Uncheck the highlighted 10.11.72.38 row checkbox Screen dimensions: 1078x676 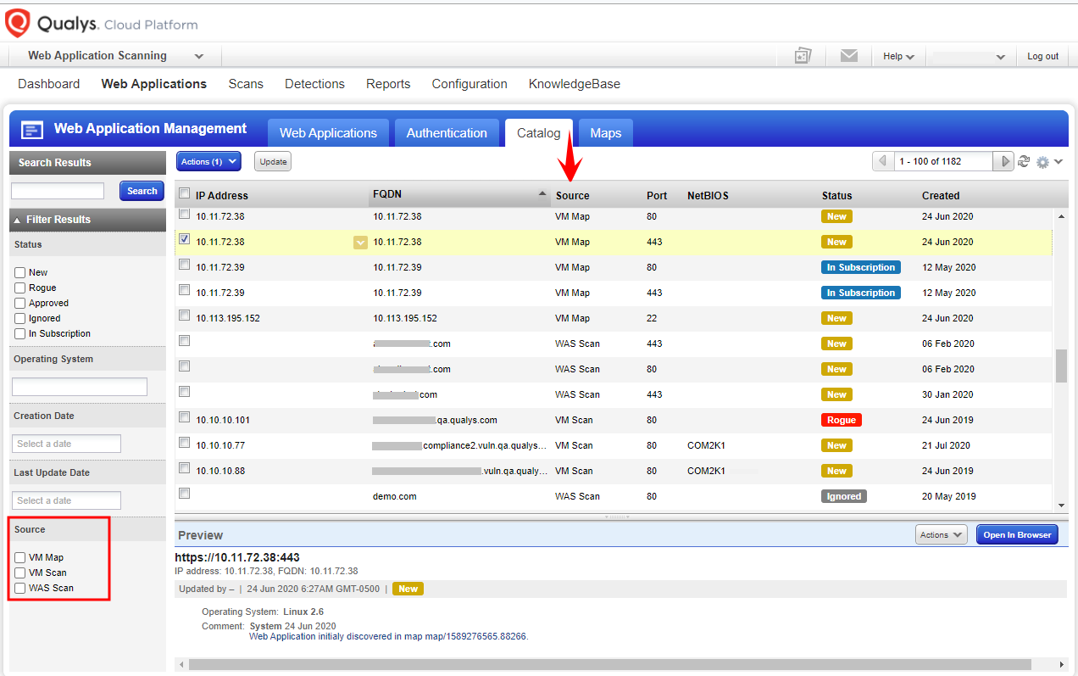click(x=184, y=240)
